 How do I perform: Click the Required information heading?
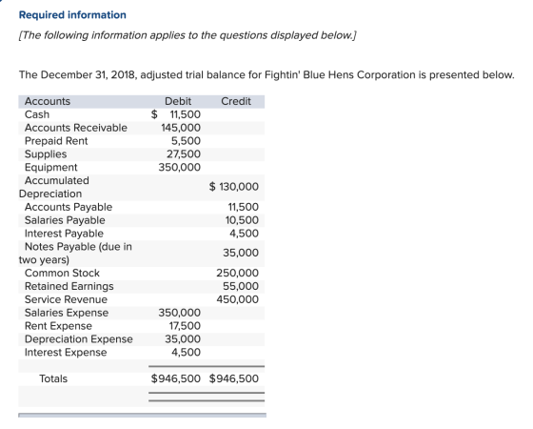click(x=72, y=15)
